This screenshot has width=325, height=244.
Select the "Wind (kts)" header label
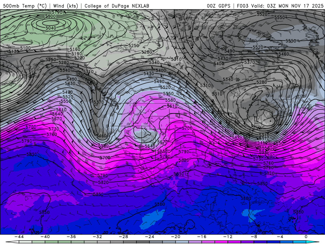66,6
